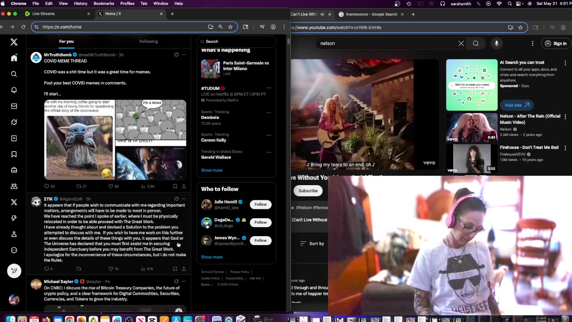Focus the X search field
The image size is (572, 322).
(236, 41)
